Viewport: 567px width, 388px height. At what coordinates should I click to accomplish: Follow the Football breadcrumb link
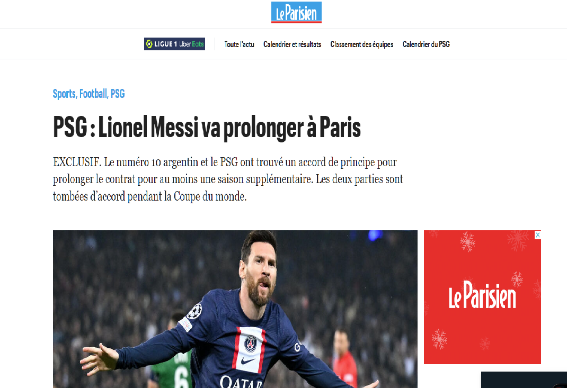pos(93,94)
